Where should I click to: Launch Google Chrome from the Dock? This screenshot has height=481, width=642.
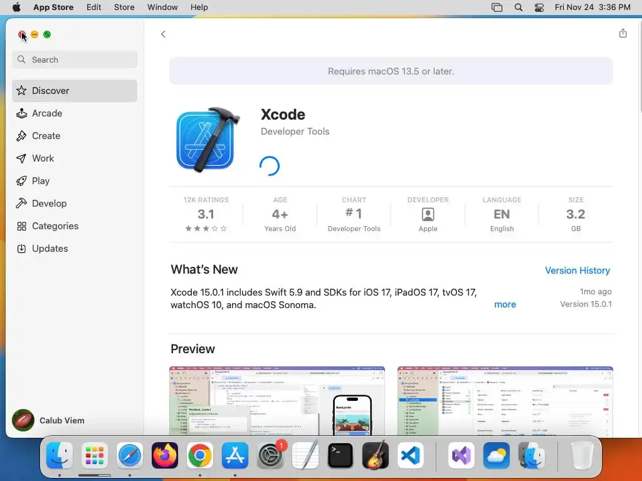[200, 455]
